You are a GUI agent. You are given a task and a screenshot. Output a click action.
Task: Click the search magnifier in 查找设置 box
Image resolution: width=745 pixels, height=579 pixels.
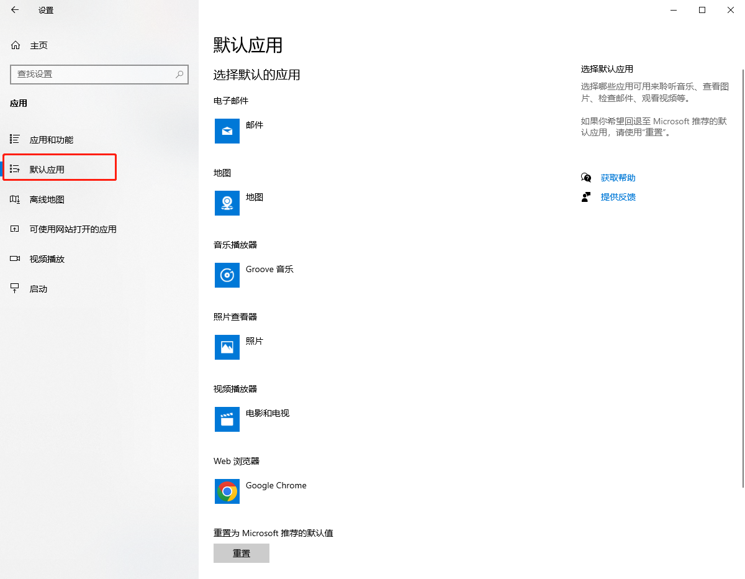pos(179,74)
